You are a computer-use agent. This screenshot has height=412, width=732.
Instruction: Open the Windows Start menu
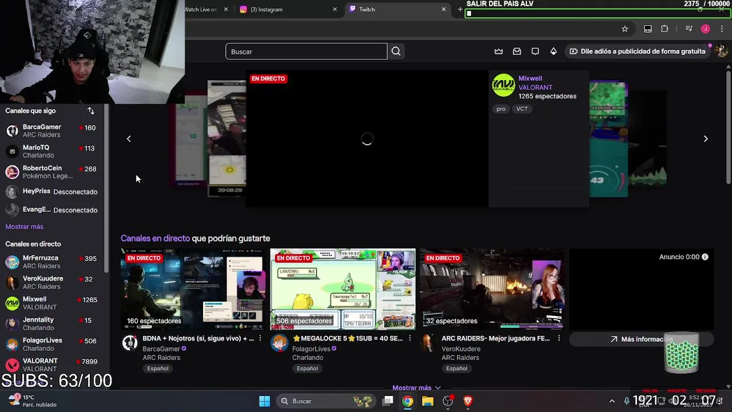tap(264, 401)
